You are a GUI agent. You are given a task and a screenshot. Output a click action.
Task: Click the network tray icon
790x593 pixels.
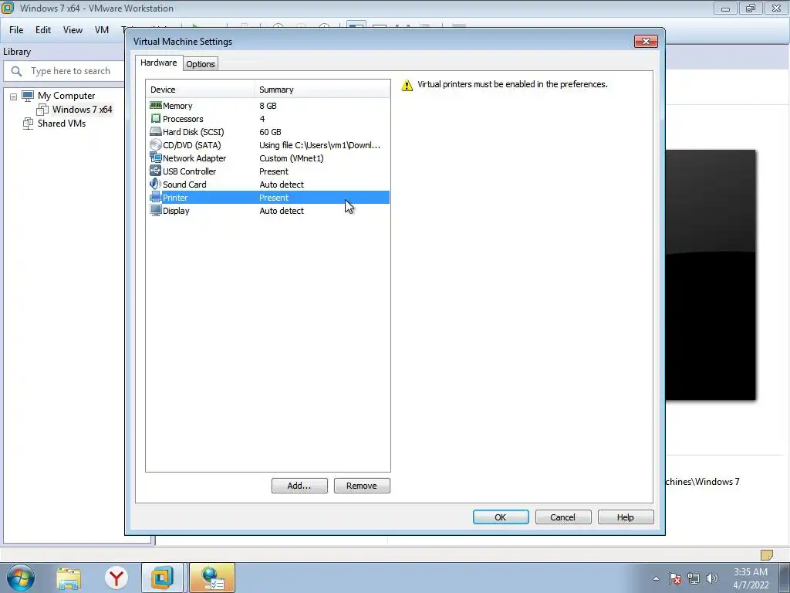pos(694,578)
